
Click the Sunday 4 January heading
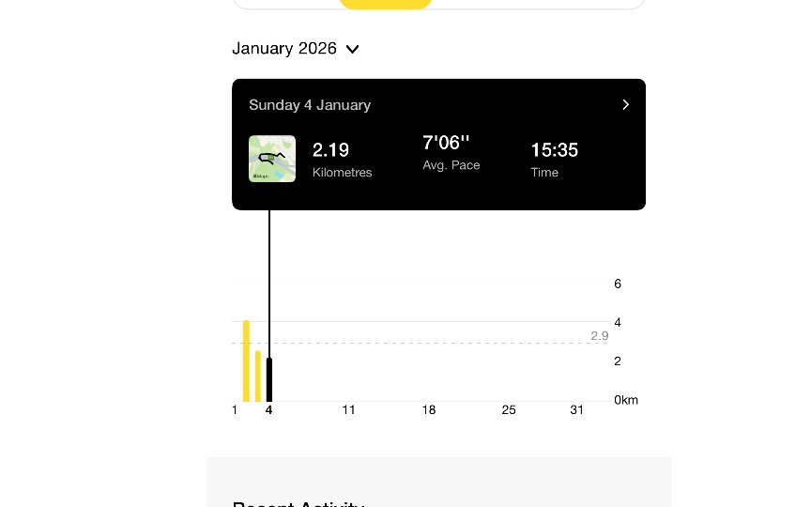[x=310, y=105]
